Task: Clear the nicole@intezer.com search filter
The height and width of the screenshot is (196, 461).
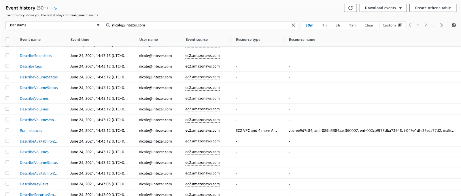Action: click(x=293, y=25)
